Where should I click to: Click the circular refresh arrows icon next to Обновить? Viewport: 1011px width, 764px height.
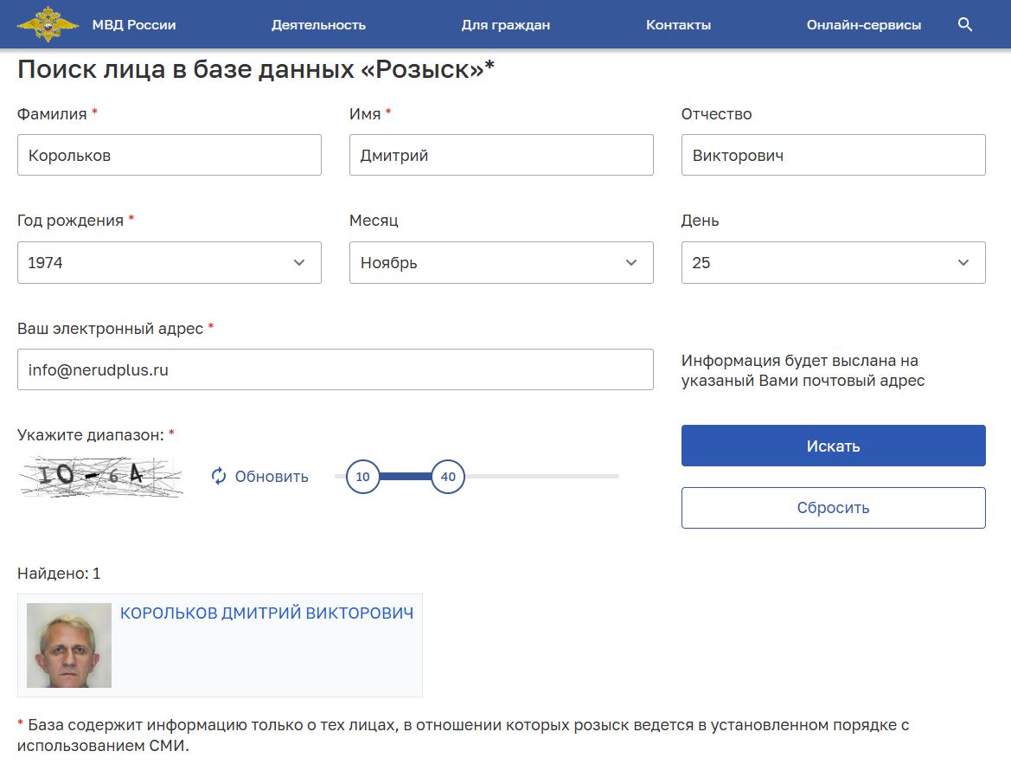coord(219,476)
